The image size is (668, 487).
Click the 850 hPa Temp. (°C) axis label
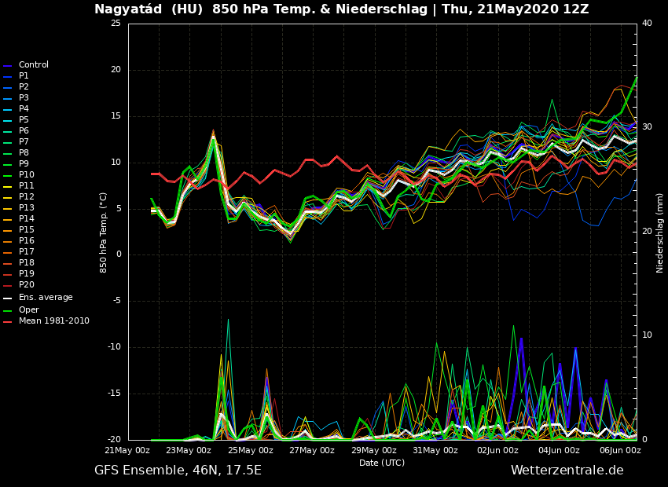click(x=104, y=233)
